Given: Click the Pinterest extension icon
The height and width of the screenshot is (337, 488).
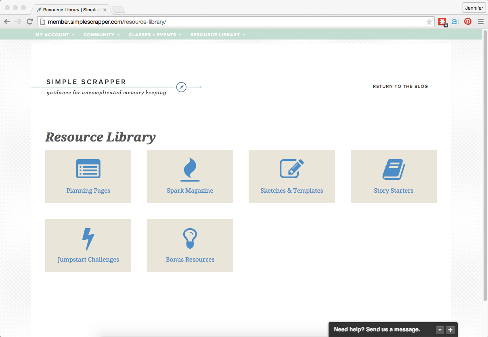Looking at the screenshot, I should (468, 22).
